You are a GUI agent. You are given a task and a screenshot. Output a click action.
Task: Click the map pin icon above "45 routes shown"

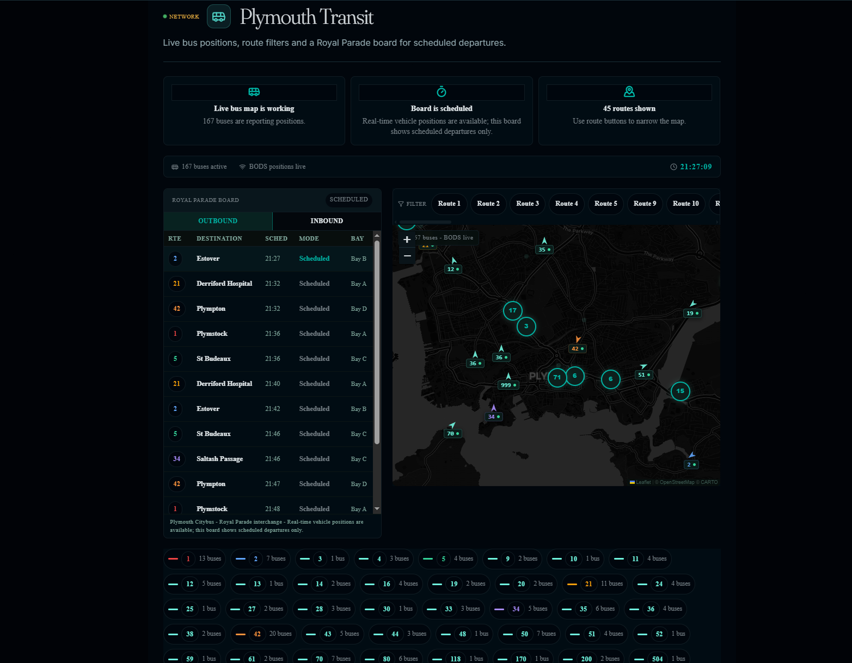(x=629, y=91)
